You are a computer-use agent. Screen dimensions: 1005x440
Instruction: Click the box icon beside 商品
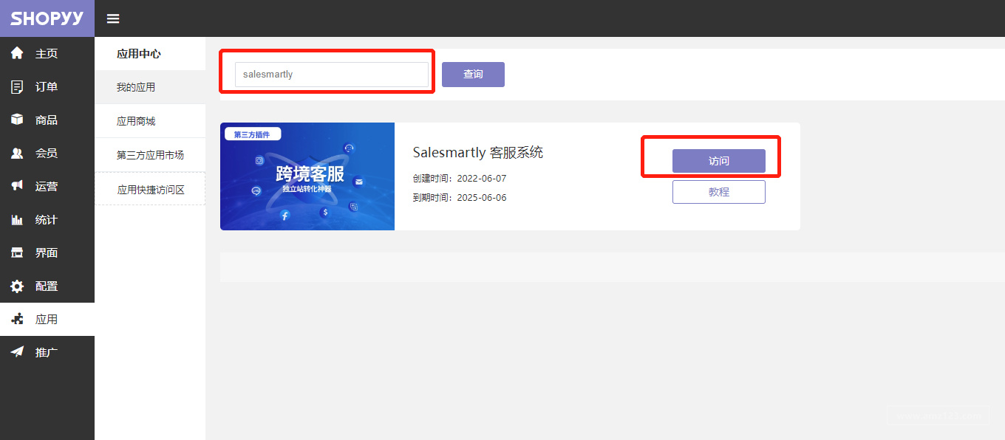17,120
